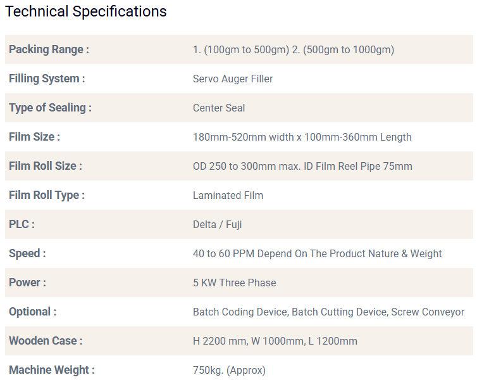Click the Servo Auger Filler value
489x382 pixels.
click(x=233, y=79)
